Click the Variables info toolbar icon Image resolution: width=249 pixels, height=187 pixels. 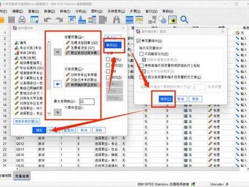pyautogui.click(x=92, y=20)
